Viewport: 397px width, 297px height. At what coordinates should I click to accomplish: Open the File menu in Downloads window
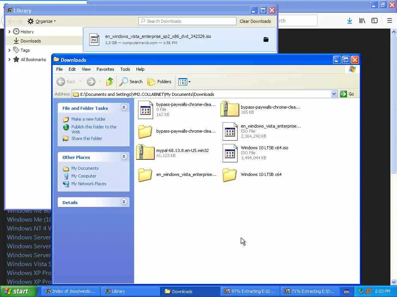(59, 69)
